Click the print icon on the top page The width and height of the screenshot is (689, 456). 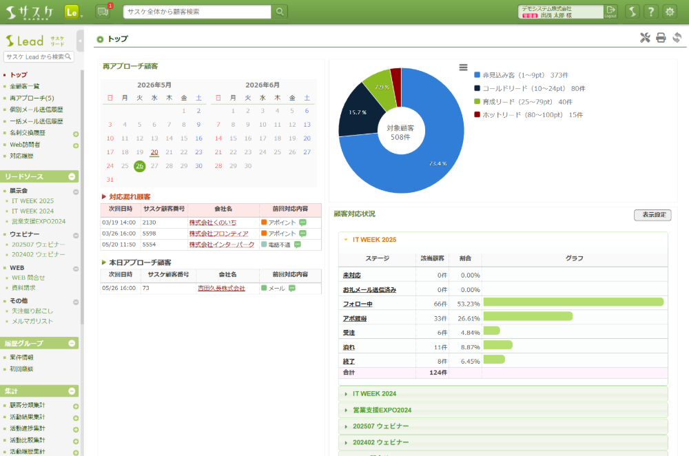[661, 38]
